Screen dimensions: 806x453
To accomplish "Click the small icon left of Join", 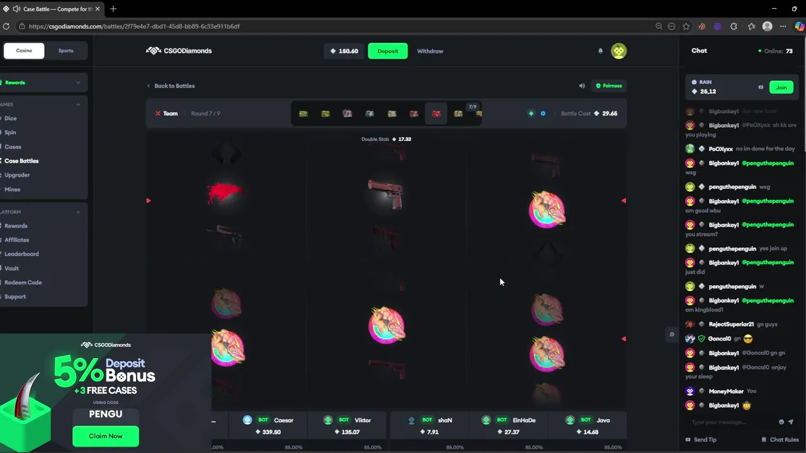I will tap(761, 87).
